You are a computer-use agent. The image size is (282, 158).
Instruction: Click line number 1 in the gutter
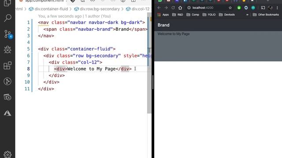pos(28,22)
